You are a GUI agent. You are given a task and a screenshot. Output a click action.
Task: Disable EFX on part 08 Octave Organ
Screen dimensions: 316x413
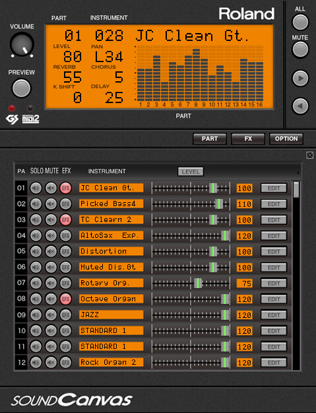(x=66, y=299)
